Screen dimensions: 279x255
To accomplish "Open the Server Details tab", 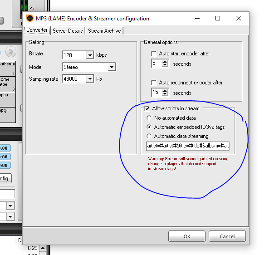I will (x=68, y=31).
